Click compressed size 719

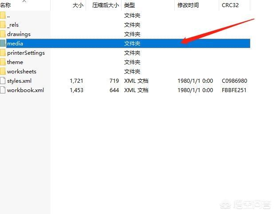coord(114,81)
